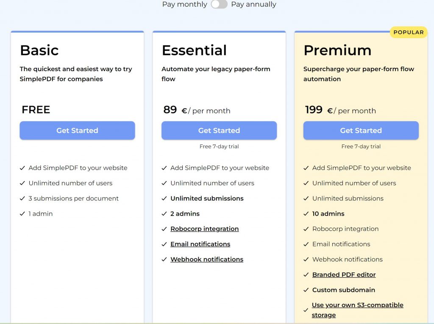
Task: Click checkmark icon next to 2 admins
Action: pos(164,213)
